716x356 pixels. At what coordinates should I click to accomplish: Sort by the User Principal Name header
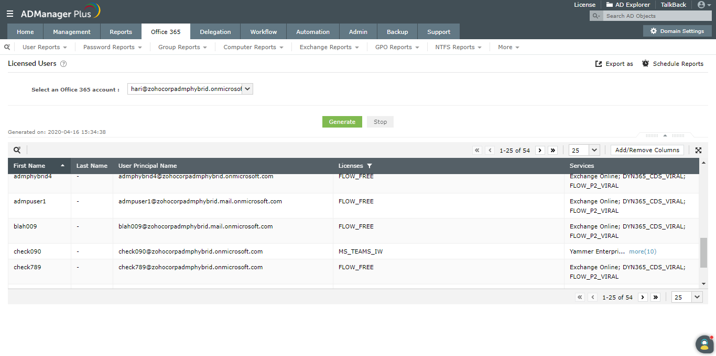coord(148,166)
